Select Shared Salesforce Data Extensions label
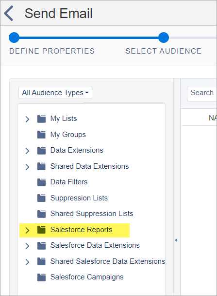The width and height of the screenshot is (217, 296). tap(108, 261)
